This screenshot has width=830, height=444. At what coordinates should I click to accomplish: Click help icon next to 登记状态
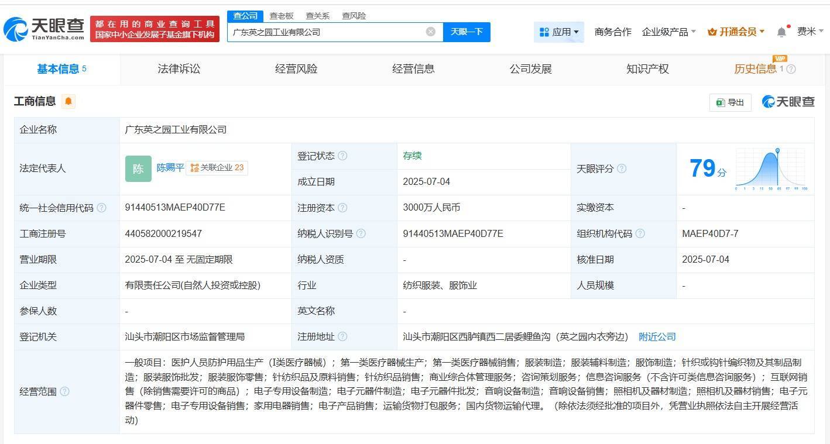(x=342, y=156)
